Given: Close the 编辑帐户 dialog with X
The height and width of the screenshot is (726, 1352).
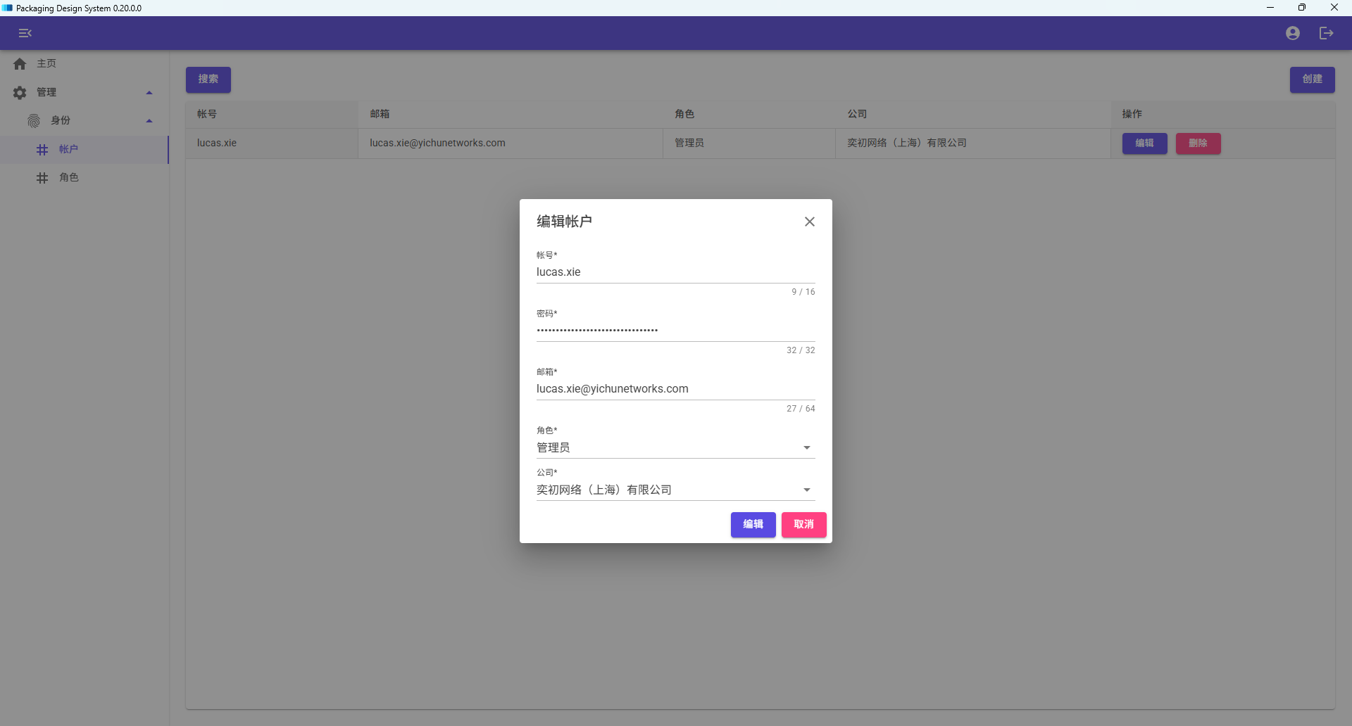Looking at the screenshot, I should click(x=810, y=222).
